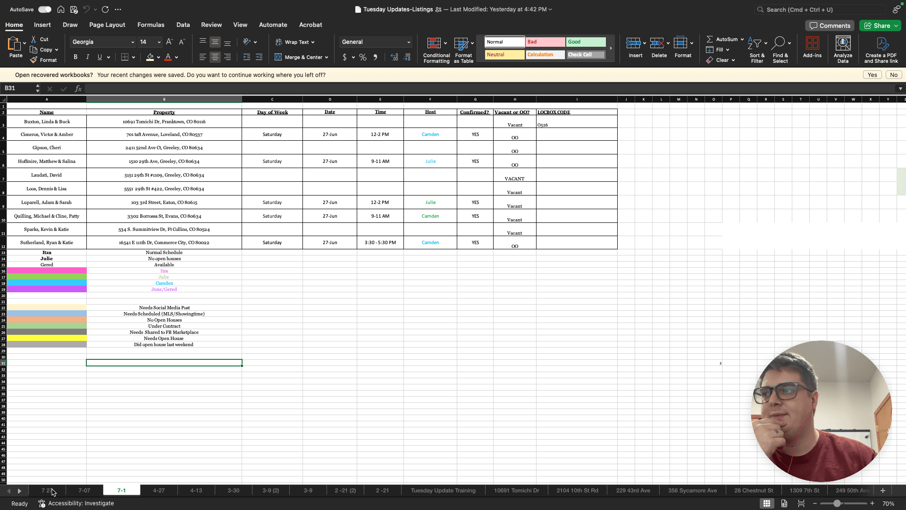Toggle Wrap Text

pyautogui.click(x=295, y=42)
